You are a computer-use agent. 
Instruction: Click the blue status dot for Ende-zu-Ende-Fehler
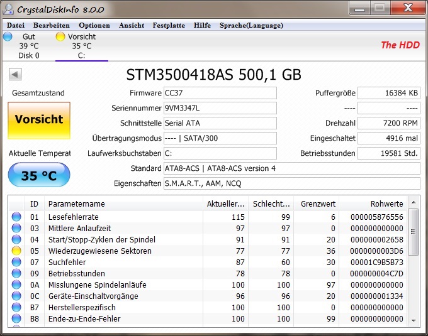click(x=16, y=318)
